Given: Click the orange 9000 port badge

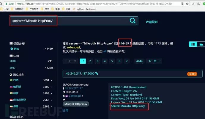Looking at the screenshot, I should click(x=192, y=74).
